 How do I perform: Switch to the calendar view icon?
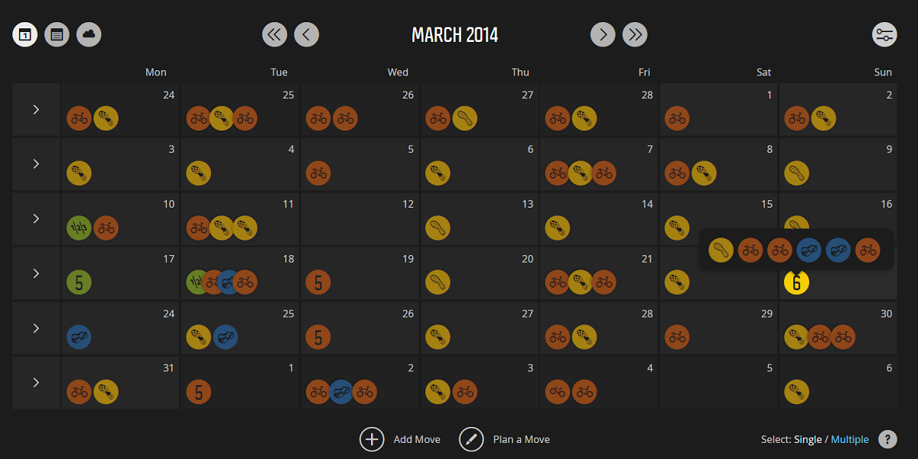(24, 34)
